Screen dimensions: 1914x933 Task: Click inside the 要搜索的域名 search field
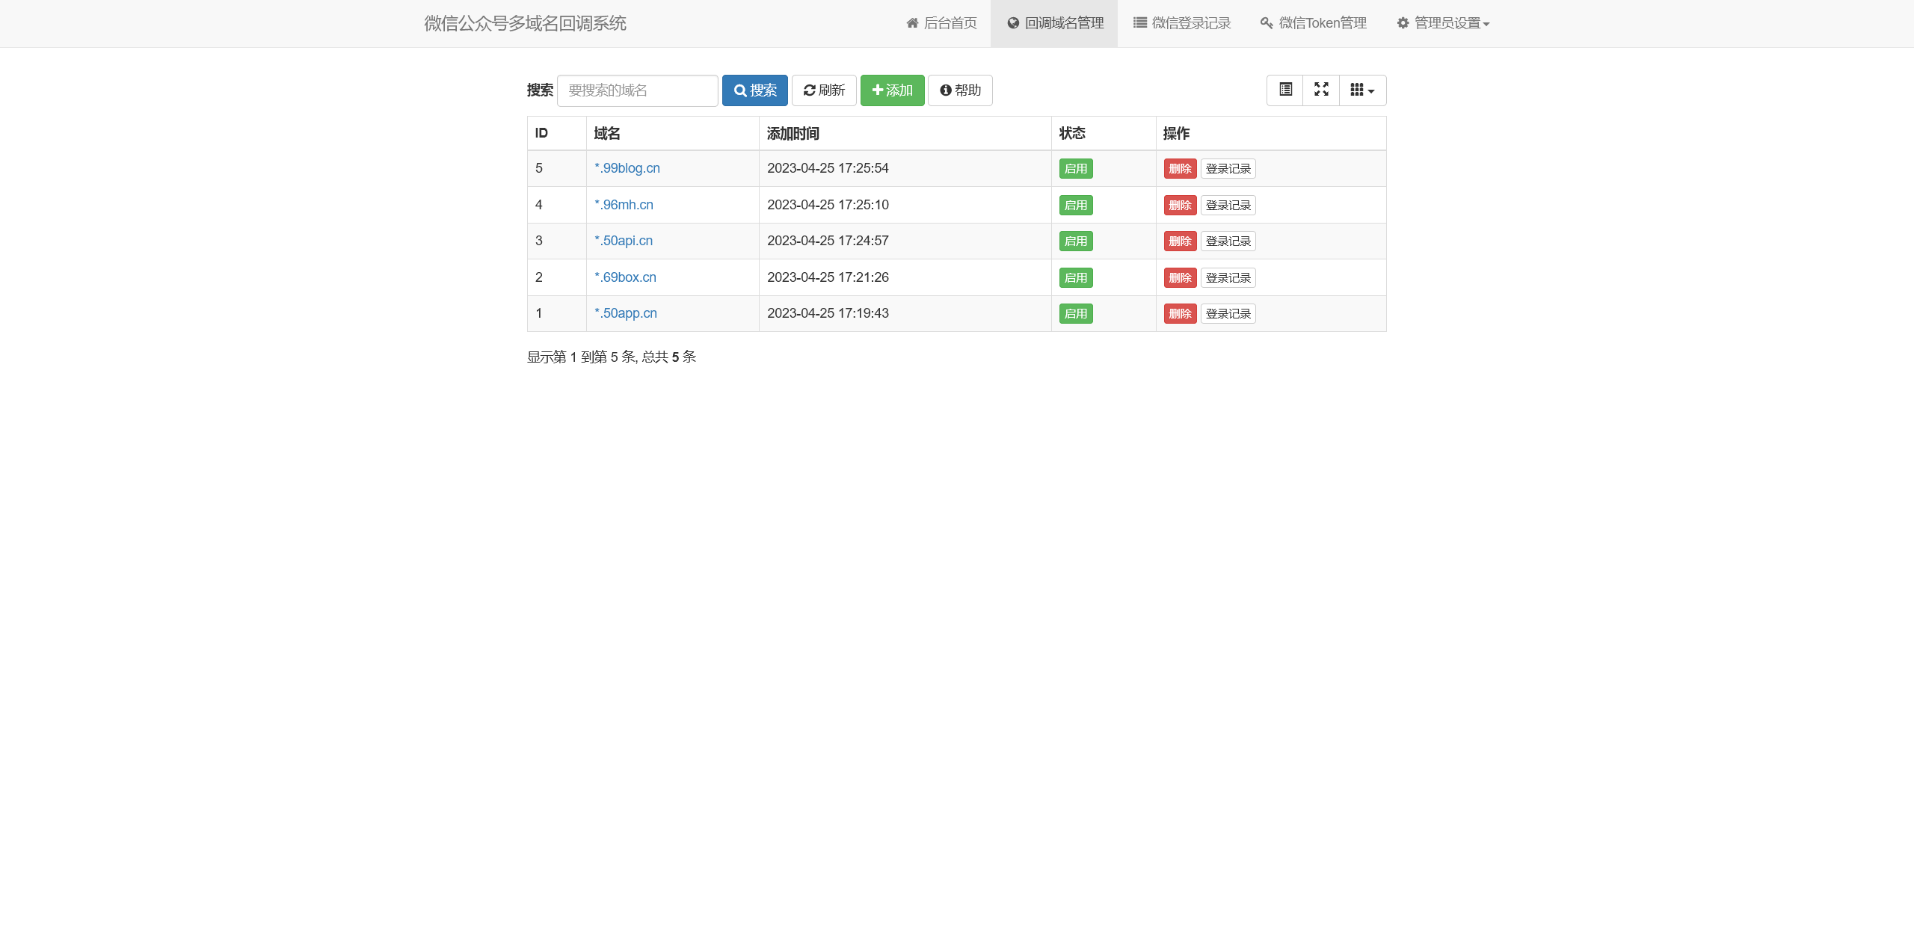click(x=637, y=90)
